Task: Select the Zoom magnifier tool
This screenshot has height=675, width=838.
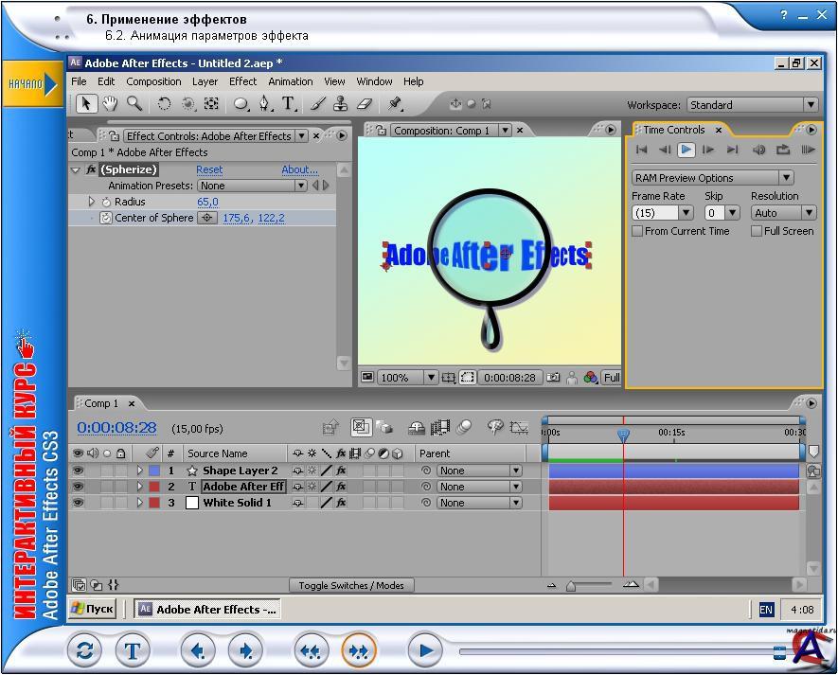Action: tap(134, 104)
